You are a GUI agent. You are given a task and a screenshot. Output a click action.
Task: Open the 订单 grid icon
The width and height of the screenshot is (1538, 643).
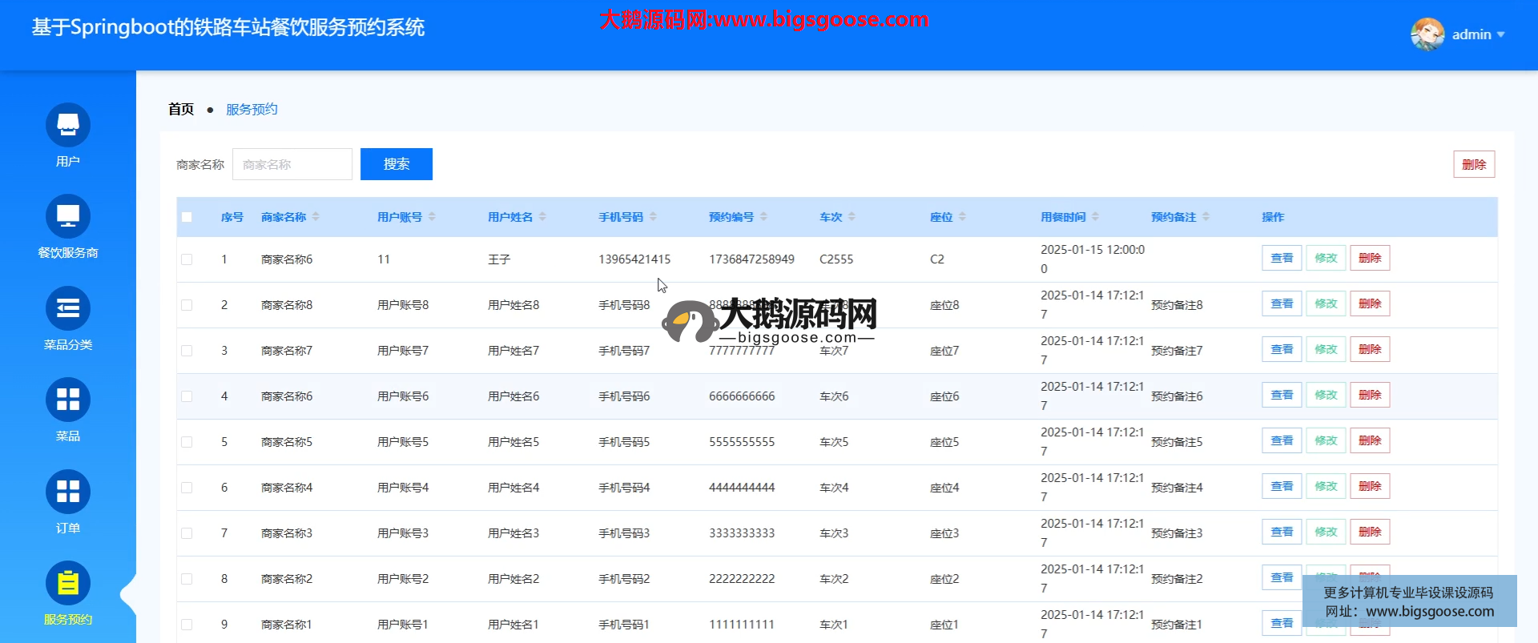click(x=68, y=492)
